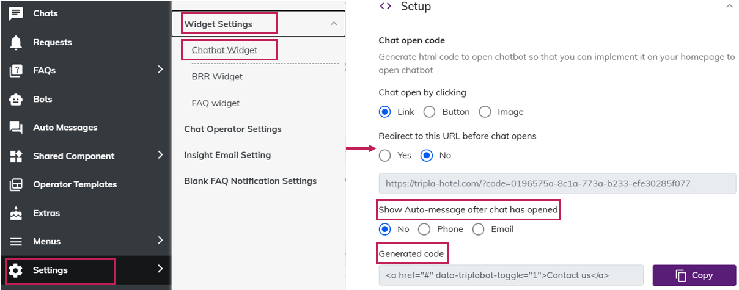
Task: Open the FAQ widget page
Action: pos(216,103)
